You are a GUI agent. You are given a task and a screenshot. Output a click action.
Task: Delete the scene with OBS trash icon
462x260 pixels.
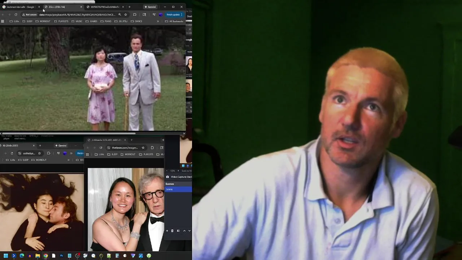[172, 231]
